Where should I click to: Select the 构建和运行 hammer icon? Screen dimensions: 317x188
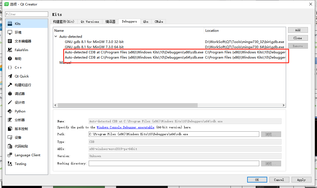pos(10,85)
